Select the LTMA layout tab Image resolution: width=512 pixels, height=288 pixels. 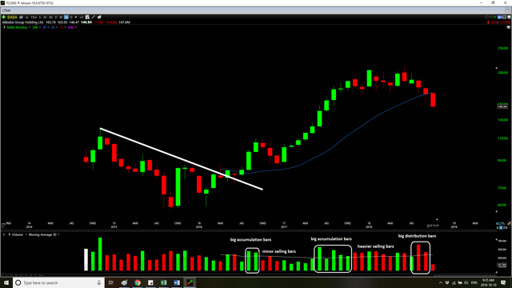click(x=6, y=10)
